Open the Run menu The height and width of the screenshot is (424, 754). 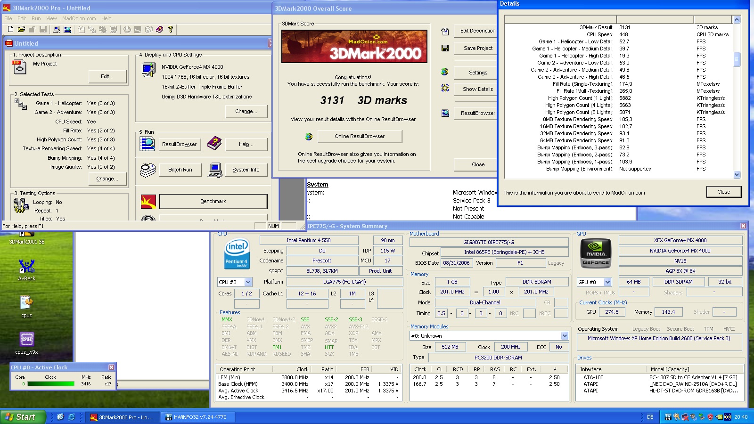click(36, 18)
